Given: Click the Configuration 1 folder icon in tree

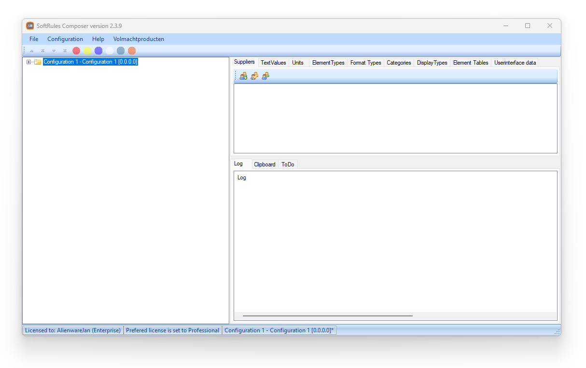Looking at the screenshot, I should pyautogui.click(x=38, y=62).
